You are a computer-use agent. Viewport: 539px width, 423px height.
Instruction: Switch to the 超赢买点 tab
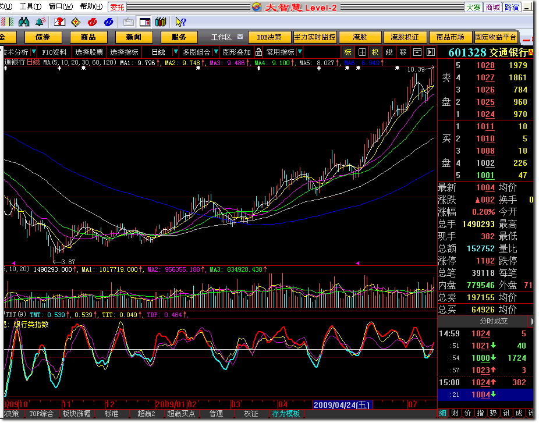181,414
